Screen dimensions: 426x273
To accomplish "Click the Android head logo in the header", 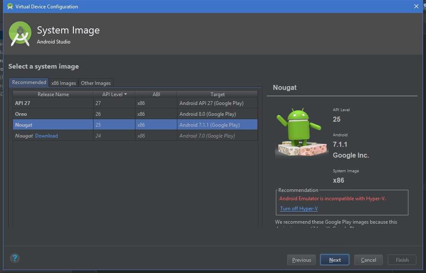I will (x=20, y=33).
